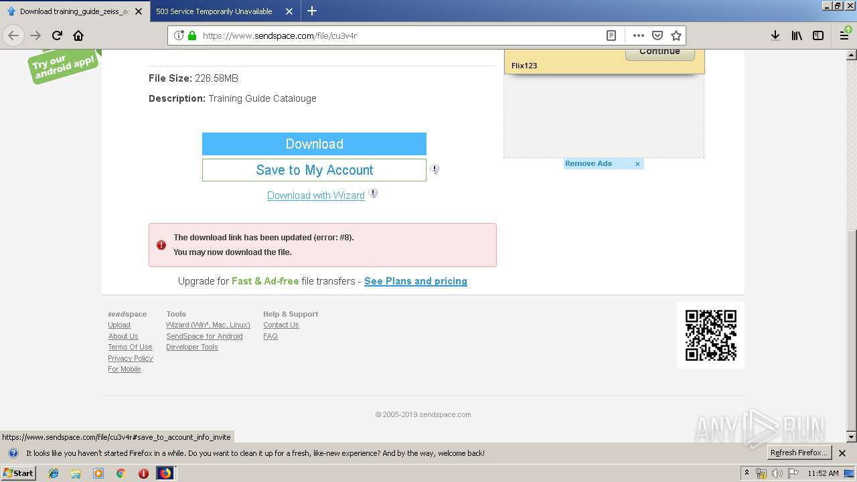
Task: Click info icon beside Download with Wizard
Action: 373,194
